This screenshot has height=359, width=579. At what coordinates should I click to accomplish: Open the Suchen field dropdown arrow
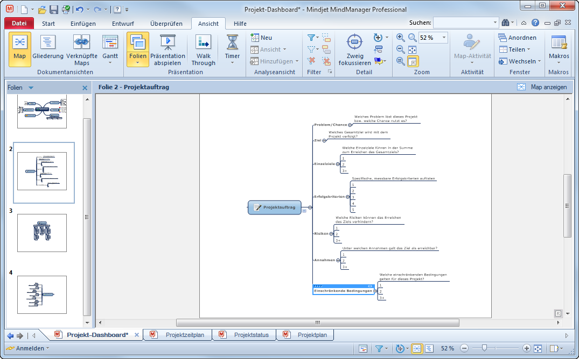(495, 23)
